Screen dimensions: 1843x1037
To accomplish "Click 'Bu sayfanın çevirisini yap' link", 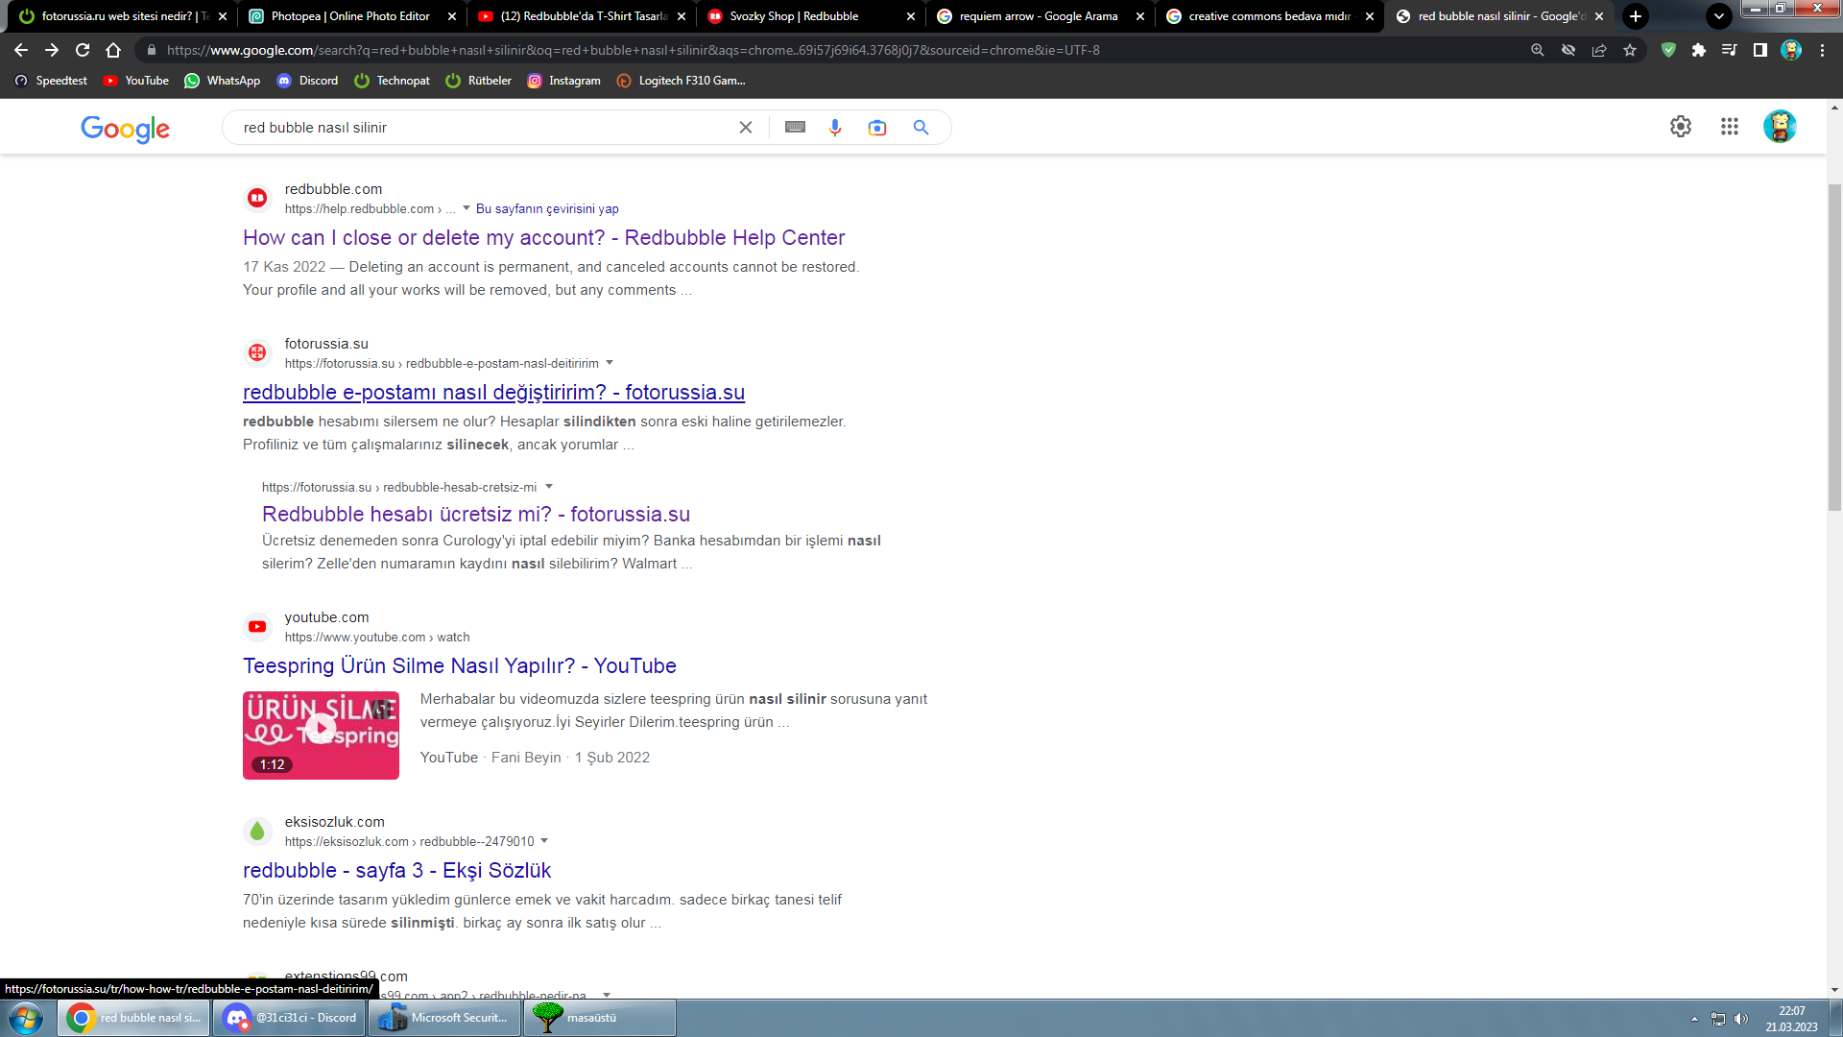I will pyautogui.click(x=547, y=208).
